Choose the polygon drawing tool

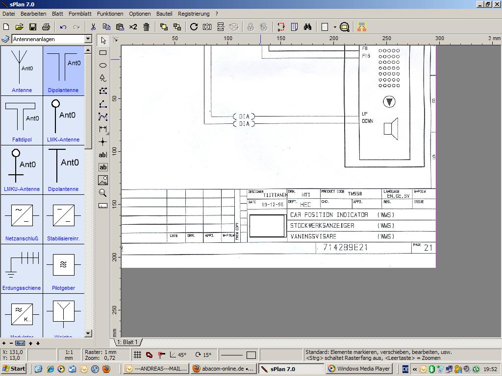click(103, 91)
